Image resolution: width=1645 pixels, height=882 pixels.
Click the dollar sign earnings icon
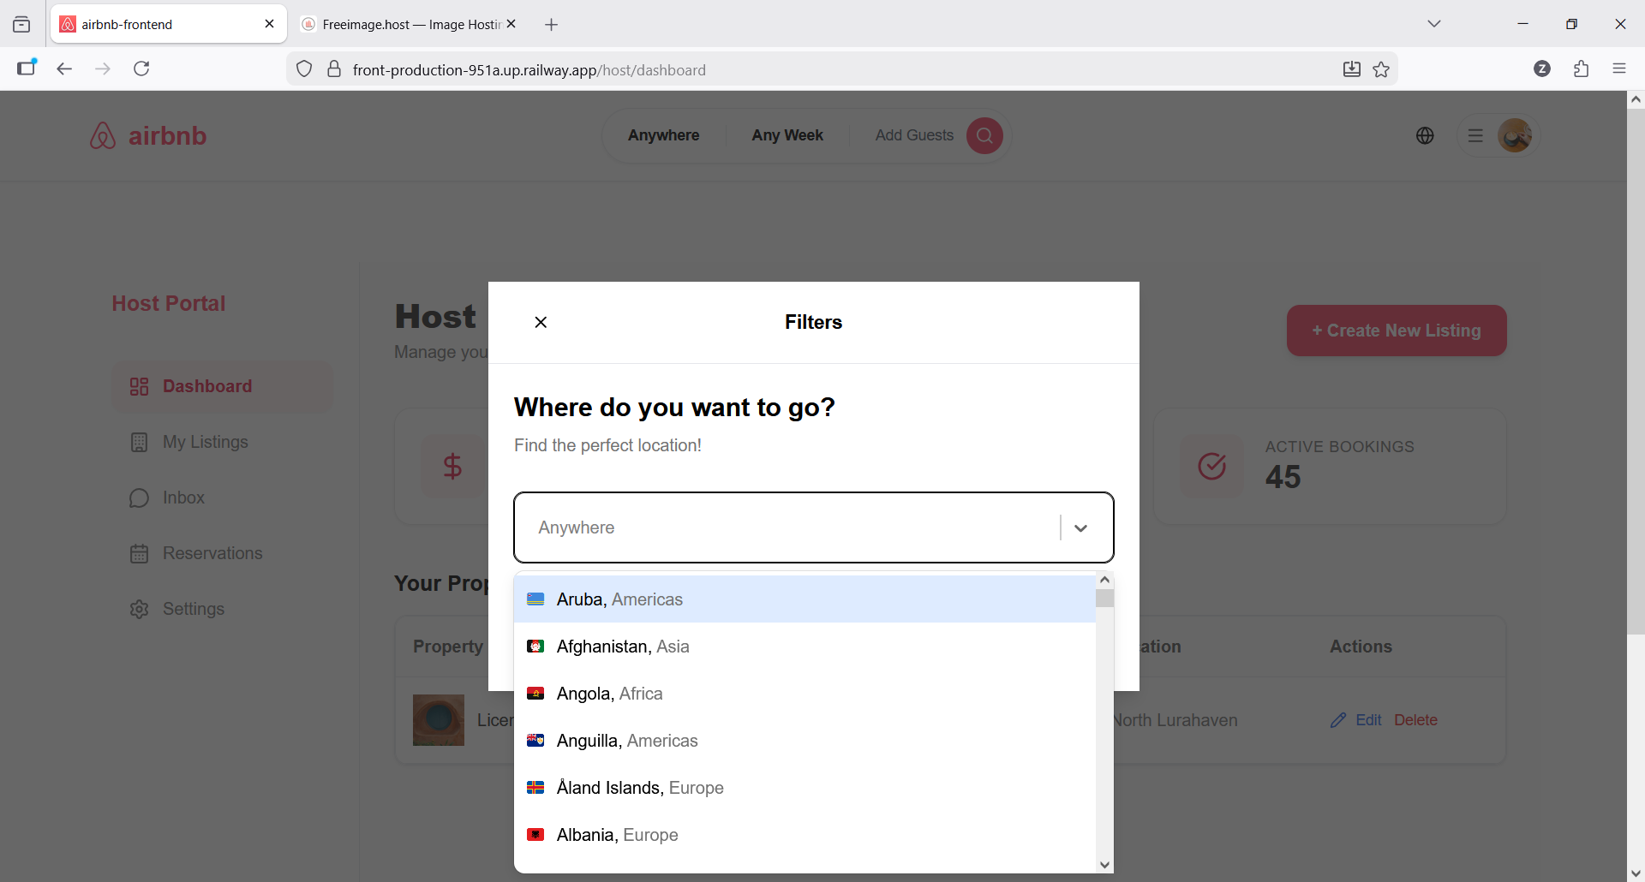(452, 466)
